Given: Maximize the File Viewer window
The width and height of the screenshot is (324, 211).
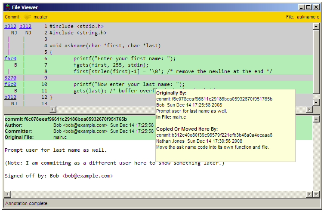Looking at the screenshot, I should click(x=309, y=7).
